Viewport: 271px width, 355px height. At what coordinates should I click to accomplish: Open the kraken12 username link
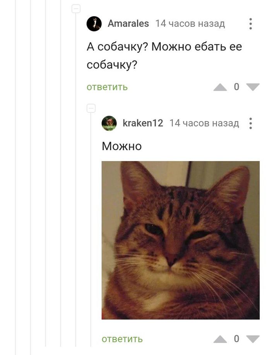tap(143, 123)
